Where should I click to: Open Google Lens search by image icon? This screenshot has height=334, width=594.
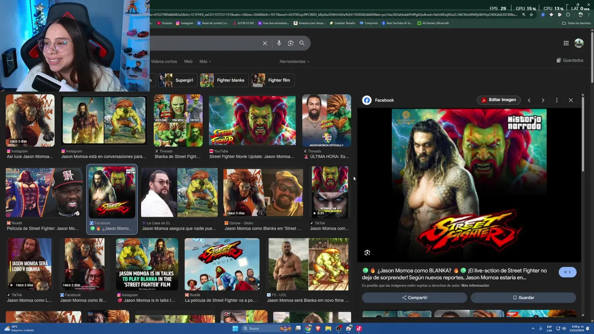291,43
